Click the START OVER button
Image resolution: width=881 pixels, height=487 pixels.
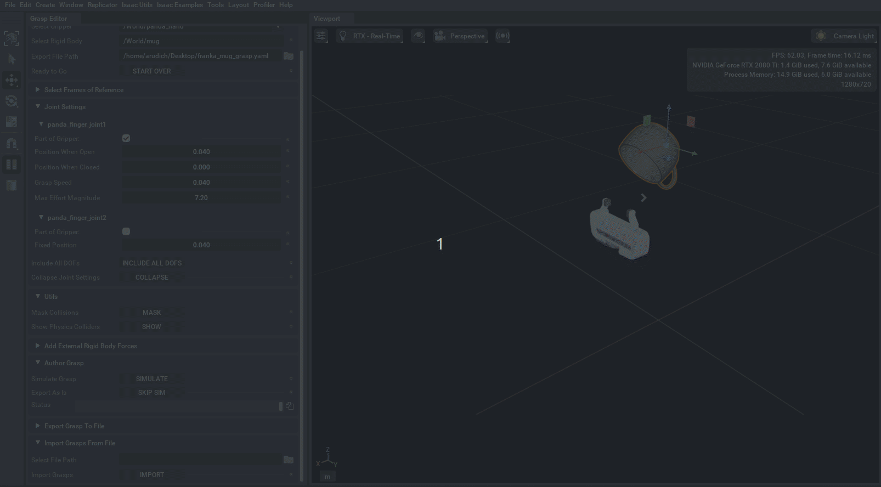coord(152,71)
